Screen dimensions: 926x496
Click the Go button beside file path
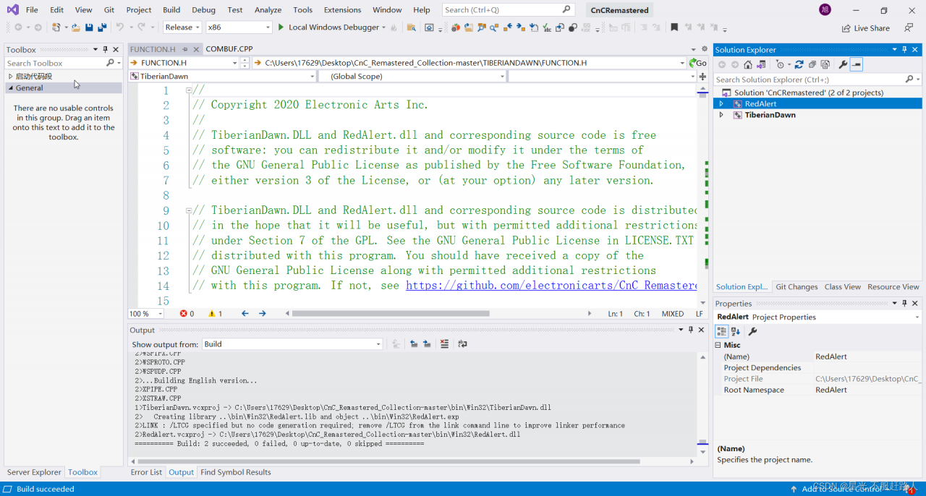(697, 63)
